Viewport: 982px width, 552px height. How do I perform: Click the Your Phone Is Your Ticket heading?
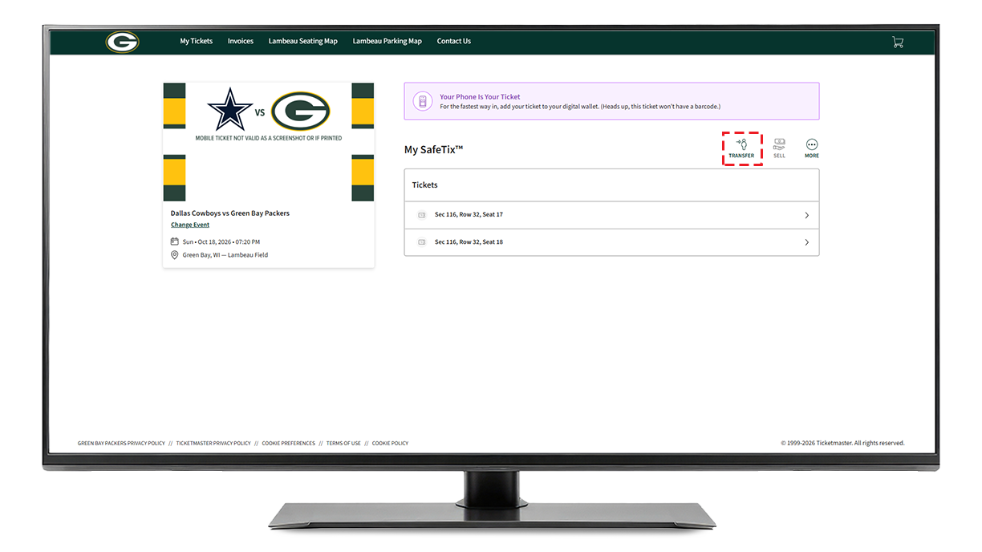[x=480, y=97]
